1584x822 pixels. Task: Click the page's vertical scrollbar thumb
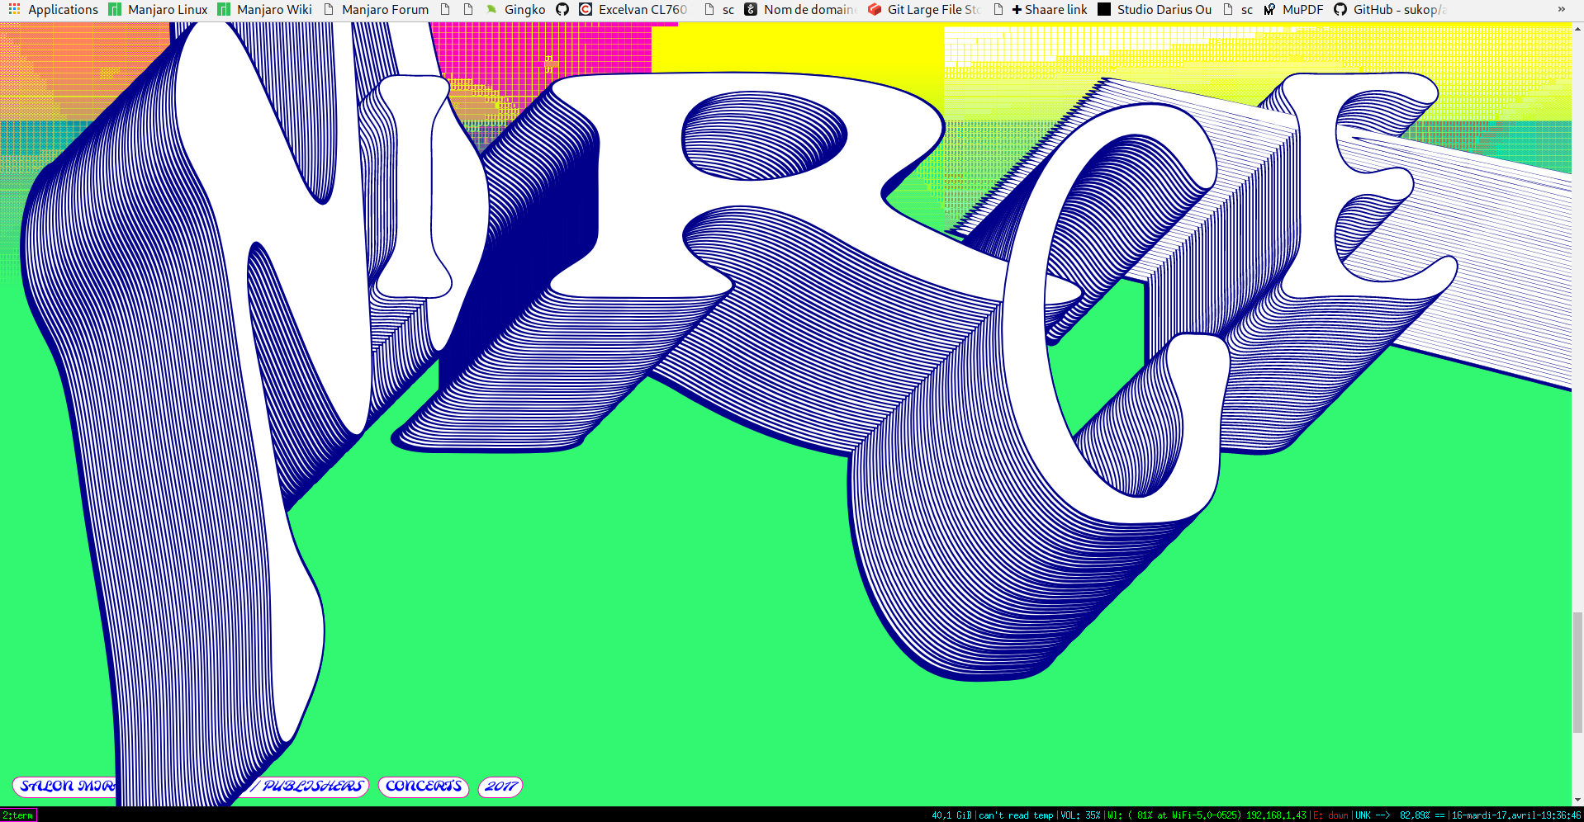click(1577, 672)
